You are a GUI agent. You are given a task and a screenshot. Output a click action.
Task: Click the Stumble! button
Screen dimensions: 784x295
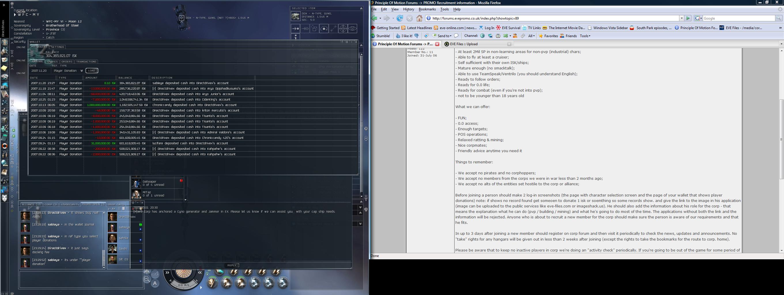pyautogui.click(x=380, y=36)
